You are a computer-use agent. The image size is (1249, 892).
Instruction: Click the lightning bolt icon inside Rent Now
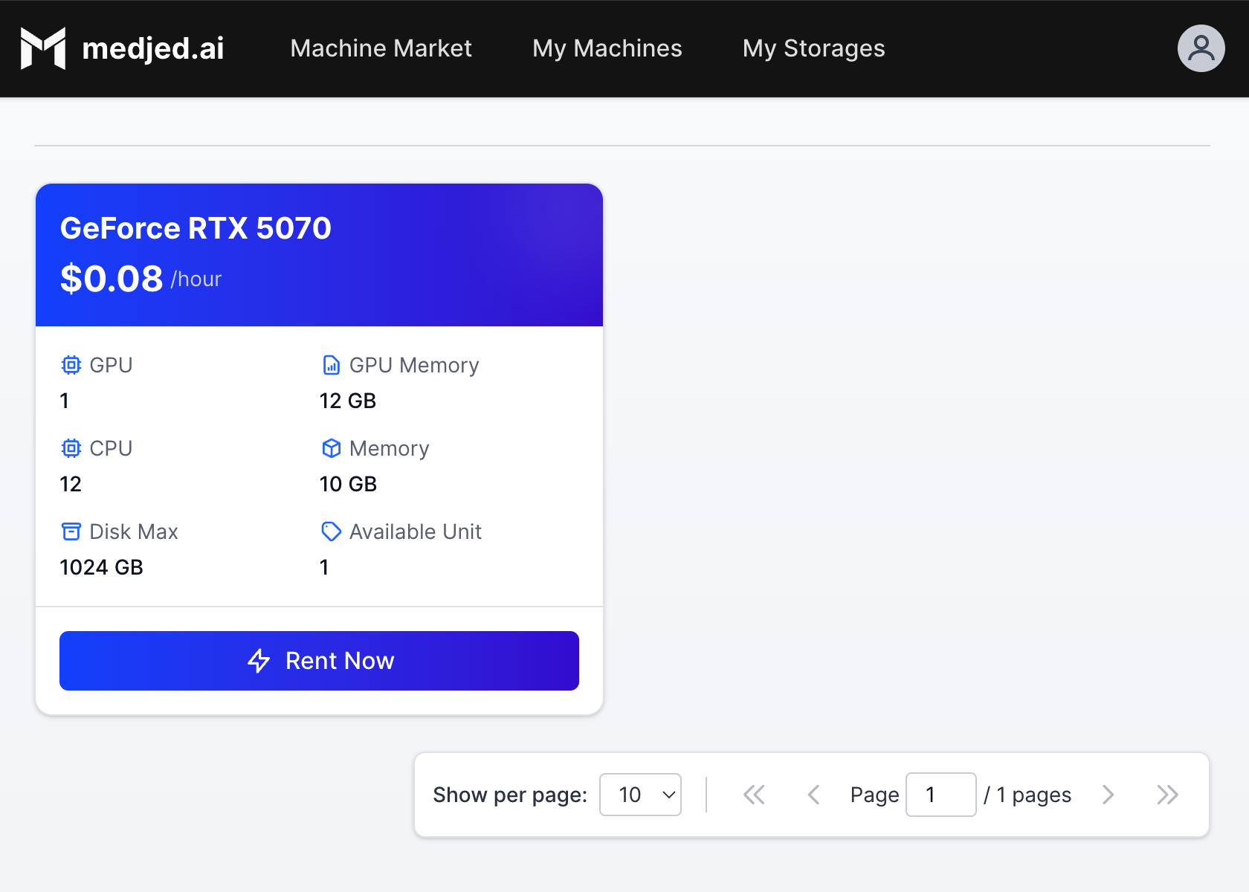(x=258, y=660)
